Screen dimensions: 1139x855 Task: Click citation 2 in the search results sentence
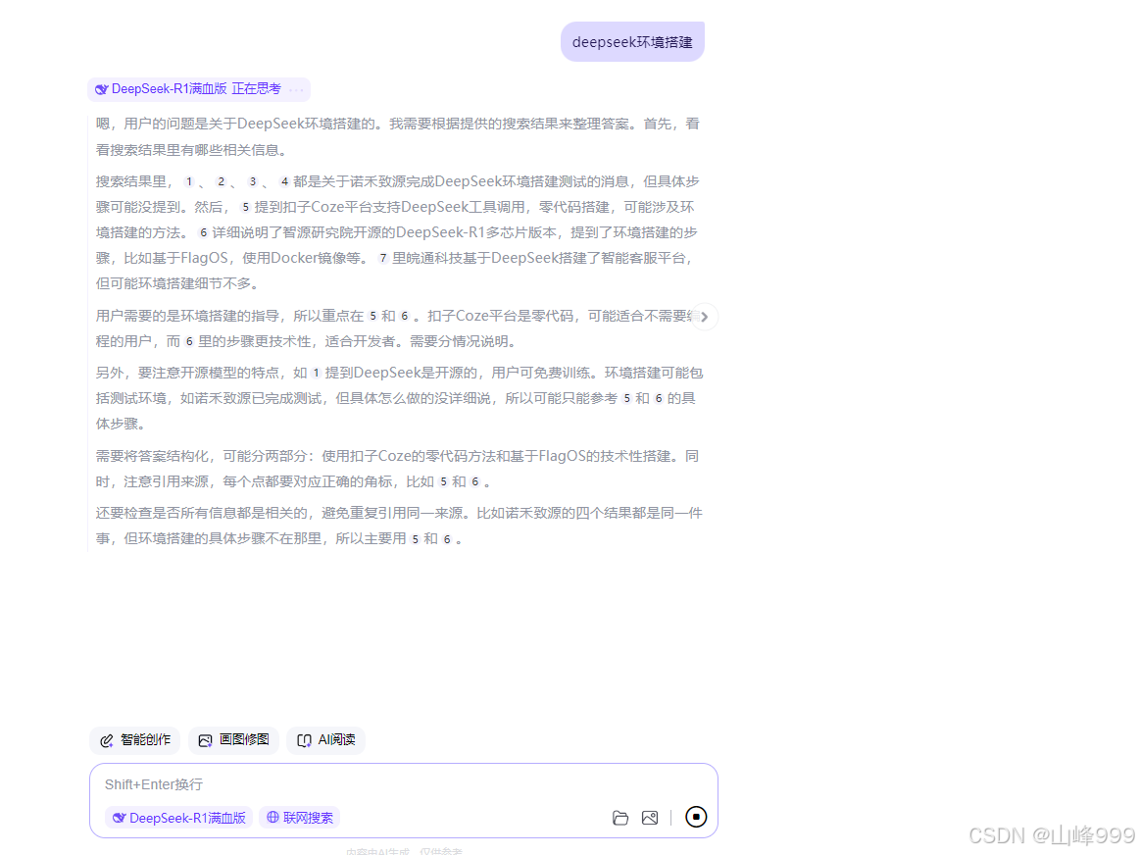tap(221, 181)
